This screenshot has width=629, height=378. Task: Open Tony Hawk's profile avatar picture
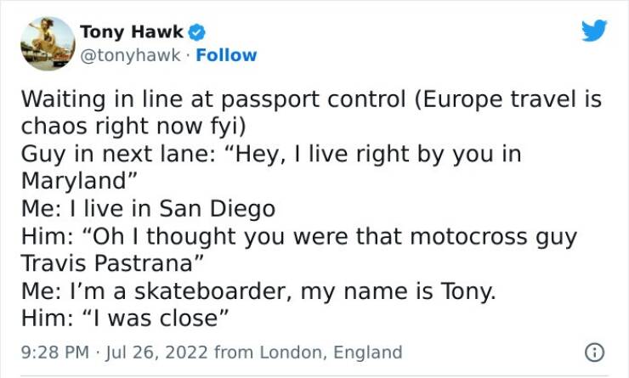pos(47,43)
